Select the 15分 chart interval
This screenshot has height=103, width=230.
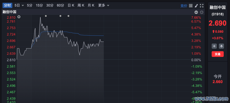(39, 5)
